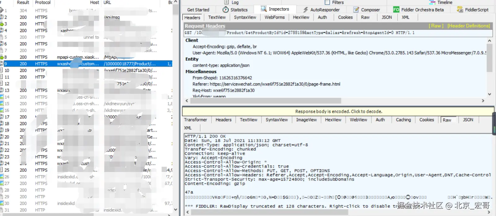This screenshot has height=216, width=496.
Task: Open the response Caching tab
Action: [403, 120]
